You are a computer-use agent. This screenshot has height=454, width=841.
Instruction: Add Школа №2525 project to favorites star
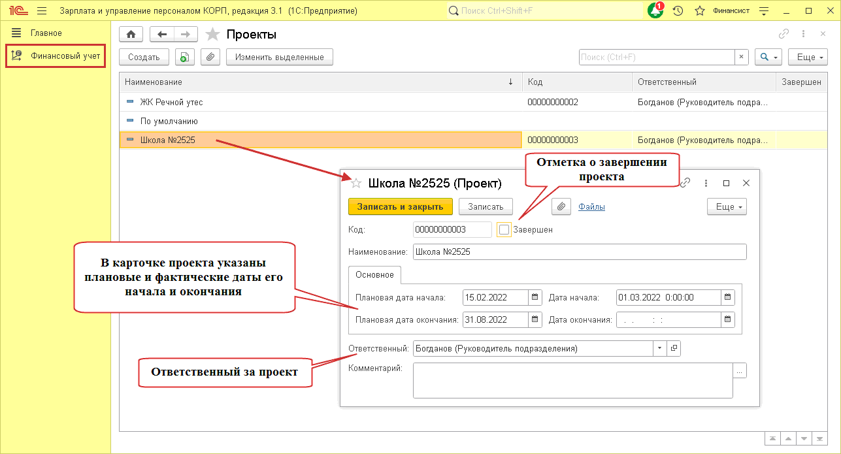[356, 184]
